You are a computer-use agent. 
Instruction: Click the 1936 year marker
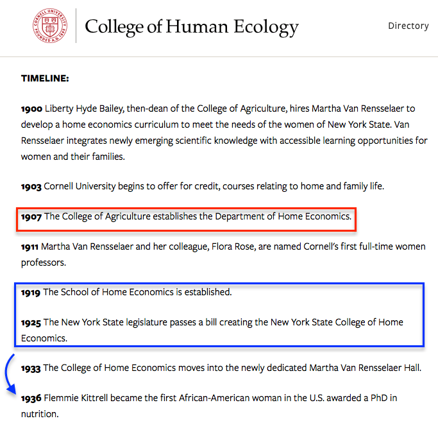tap(31, 398)
